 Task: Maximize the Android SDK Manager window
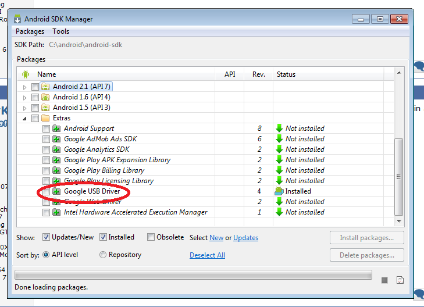380,19
